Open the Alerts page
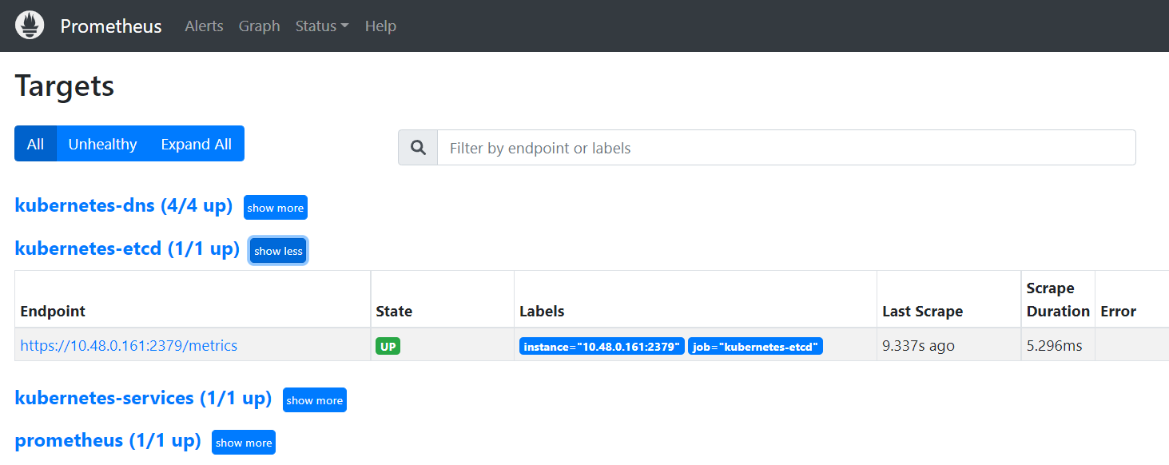Screen dimensions: 1169x465 coord(204,26)
